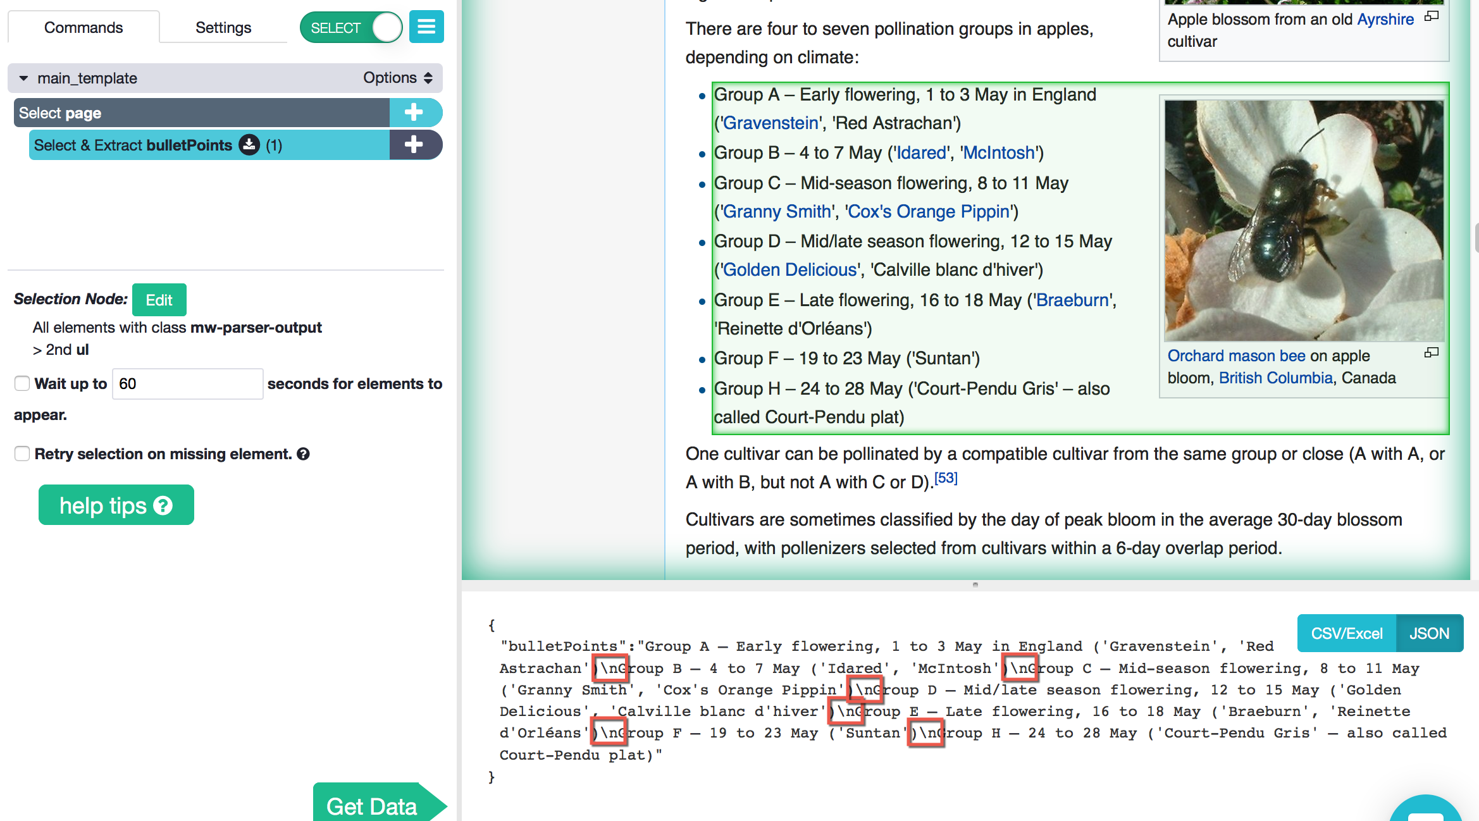Select the Select page command

click(201, 113)
